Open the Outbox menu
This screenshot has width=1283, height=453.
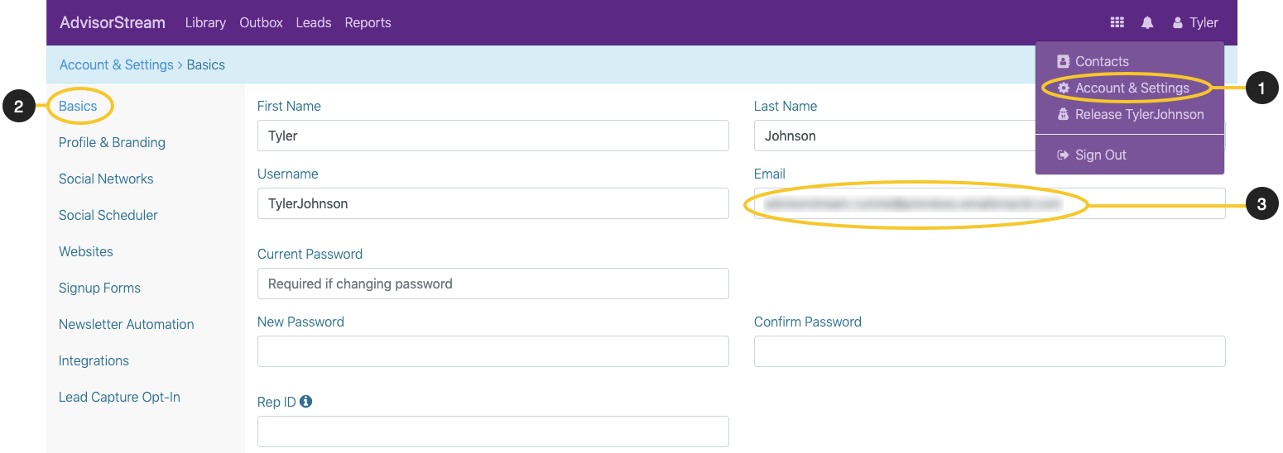pyautogui.click(x=261, y=22)
